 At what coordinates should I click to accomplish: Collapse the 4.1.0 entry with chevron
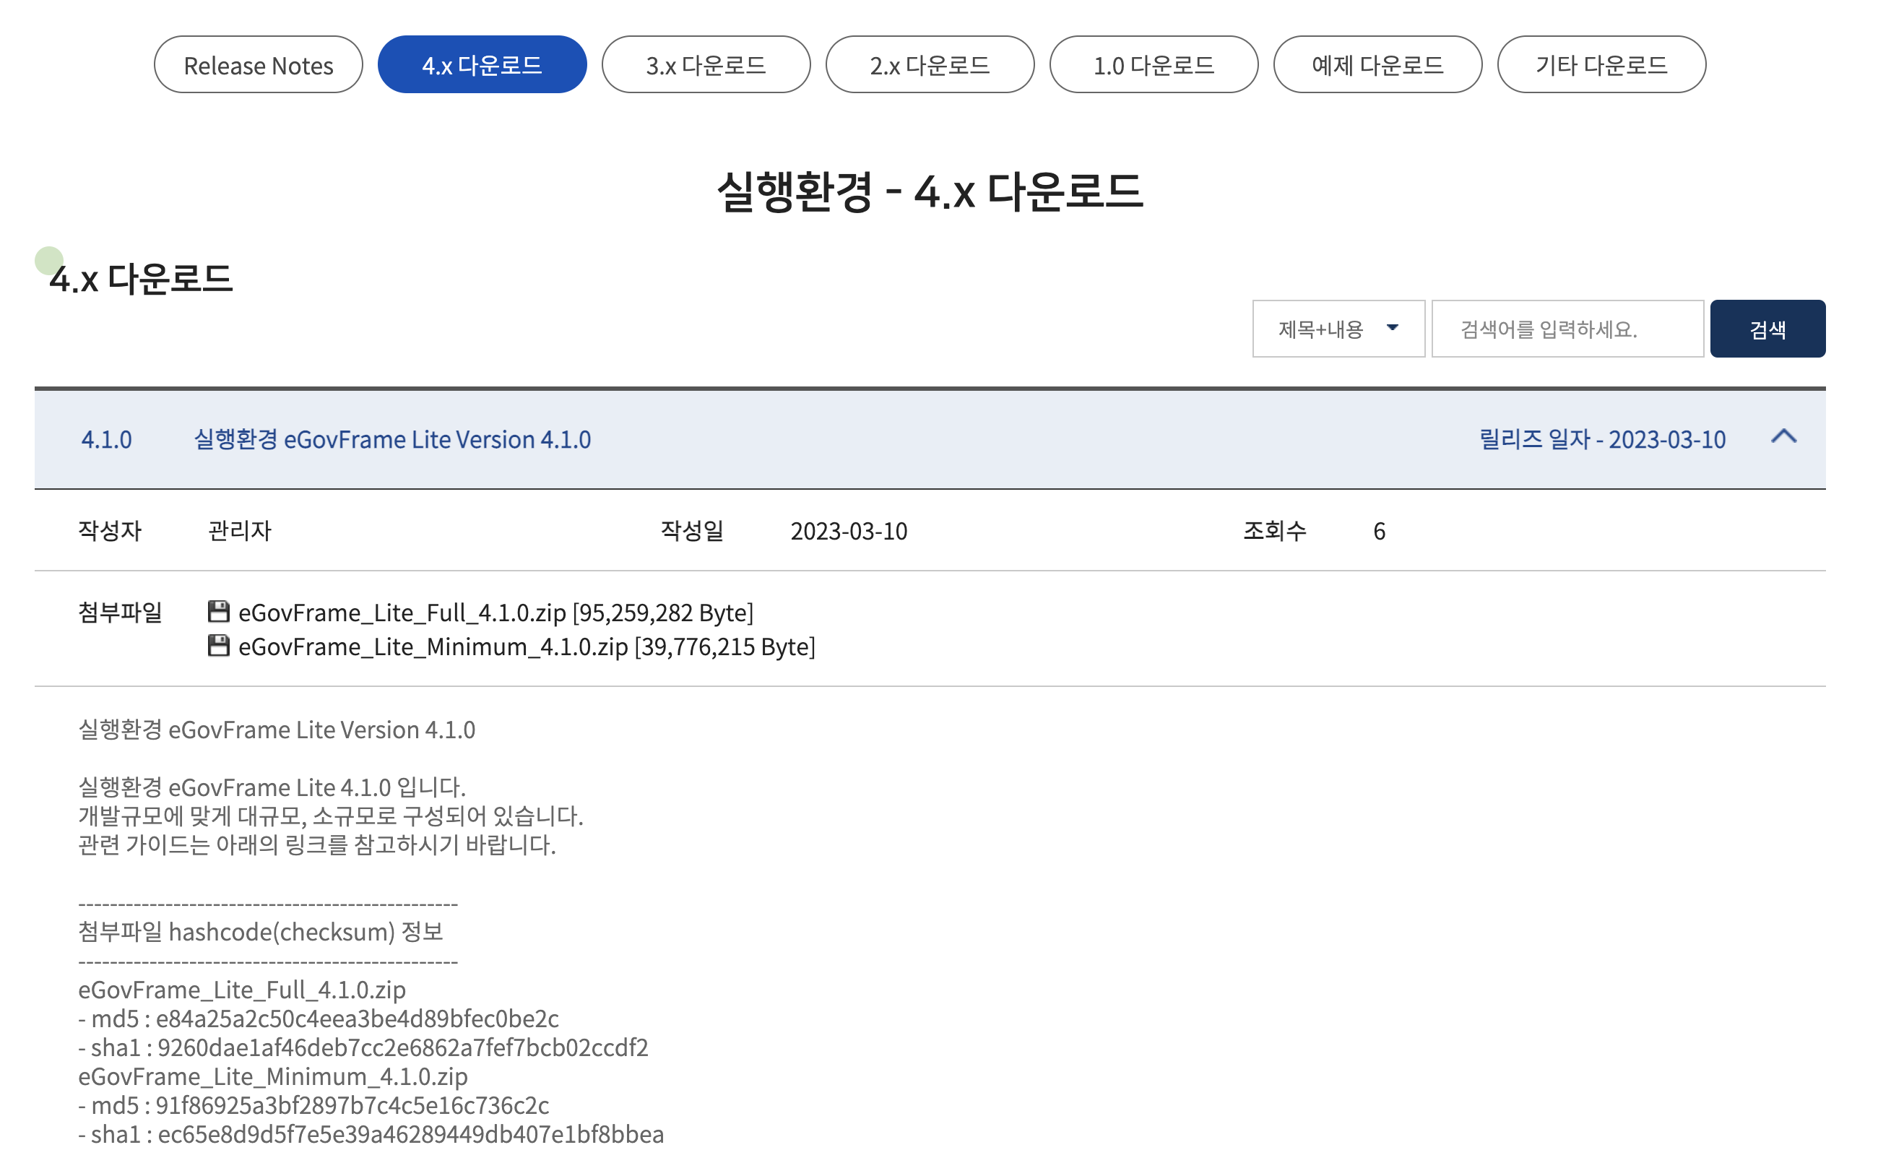[1783, 437]
